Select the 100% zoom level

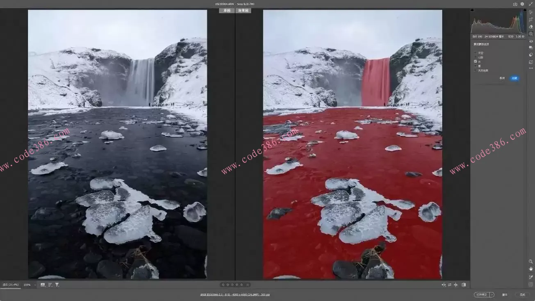(27, 285)
